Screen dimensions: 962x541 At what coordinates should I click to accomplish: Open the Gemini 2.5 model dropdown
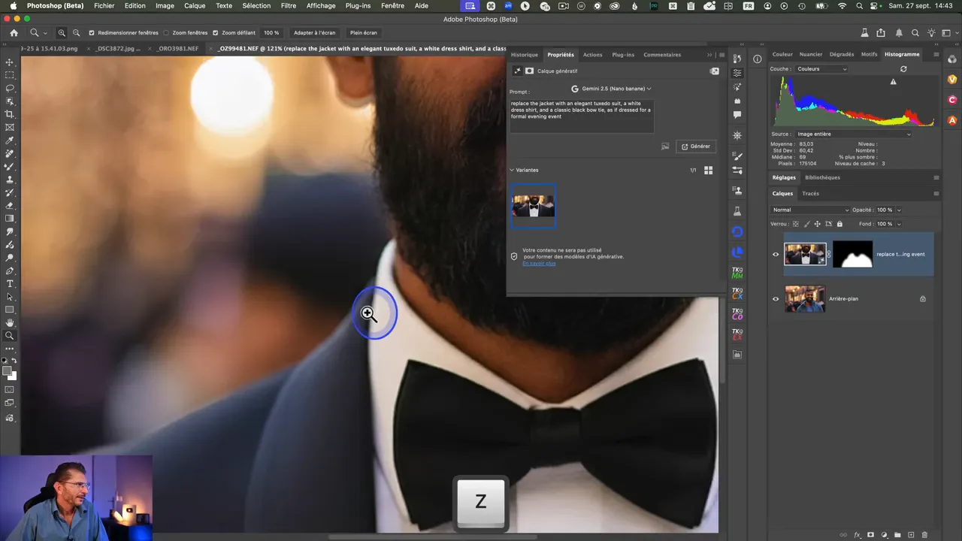tap(612, 89)
